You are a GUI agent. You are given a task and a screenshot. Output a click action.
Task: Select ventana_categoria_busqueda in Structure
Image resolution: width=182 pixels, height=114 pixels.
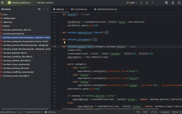pyautogui.click(x=25, y=41)
